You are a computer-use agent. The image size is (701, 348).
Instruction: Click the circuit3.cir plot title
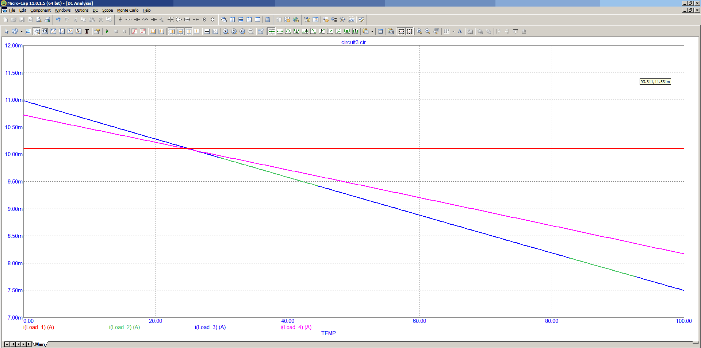(353, 42)
